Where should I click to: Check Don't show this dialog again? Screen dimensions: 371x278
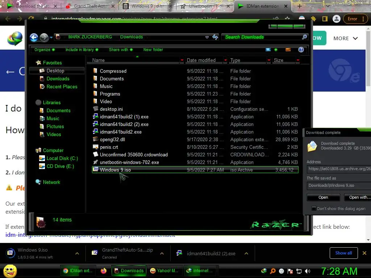pos(314,208)
